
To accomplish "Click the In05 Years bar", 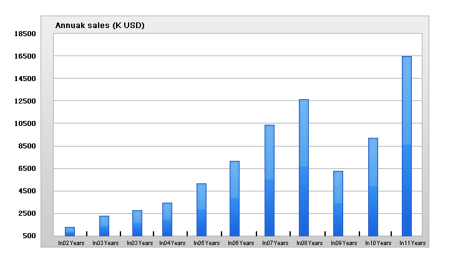I will pyautogui.click(x=202, y=209).
